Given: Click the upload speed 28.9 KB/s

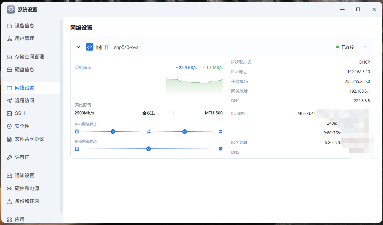Looking at the screenshot, I should (186, 68).
